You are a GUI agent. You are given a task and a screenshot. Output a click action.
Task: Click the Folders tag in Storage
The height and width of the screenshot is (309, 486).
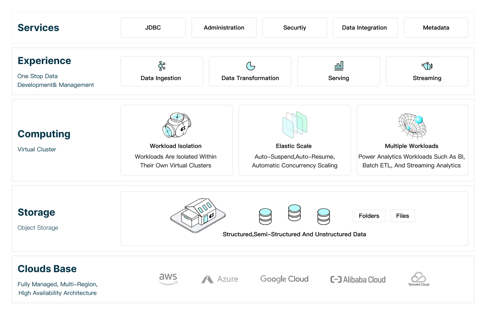coord(369,216)
